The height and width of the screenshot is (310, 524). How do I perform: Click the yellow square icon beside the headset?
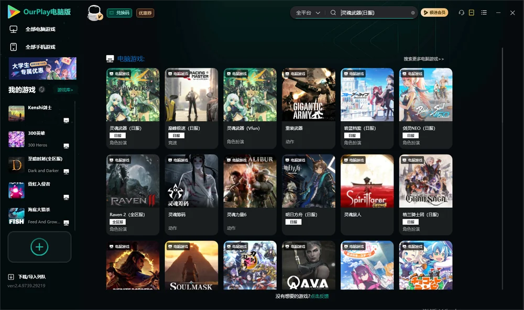(x=472, y=13)
